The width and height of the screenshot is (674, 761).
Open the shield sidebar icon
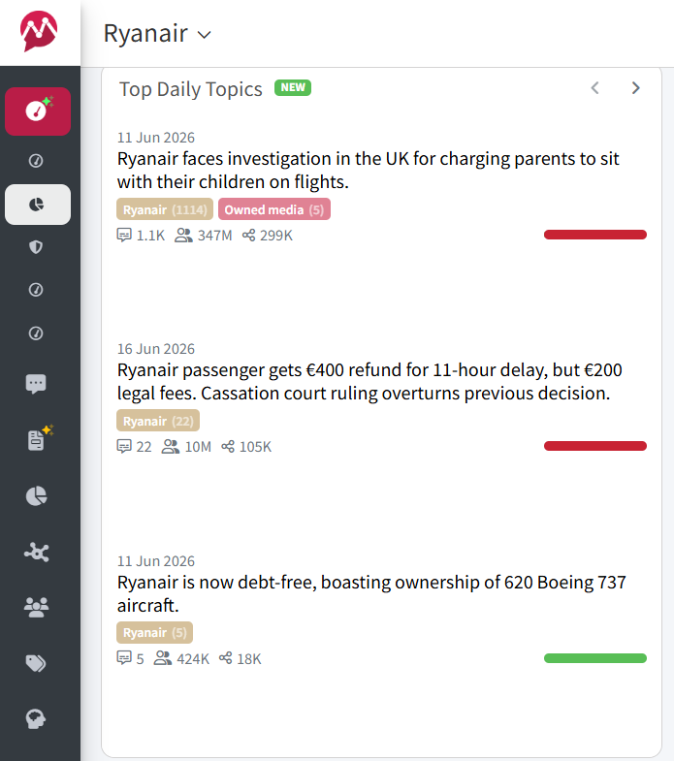click(36, 247)
